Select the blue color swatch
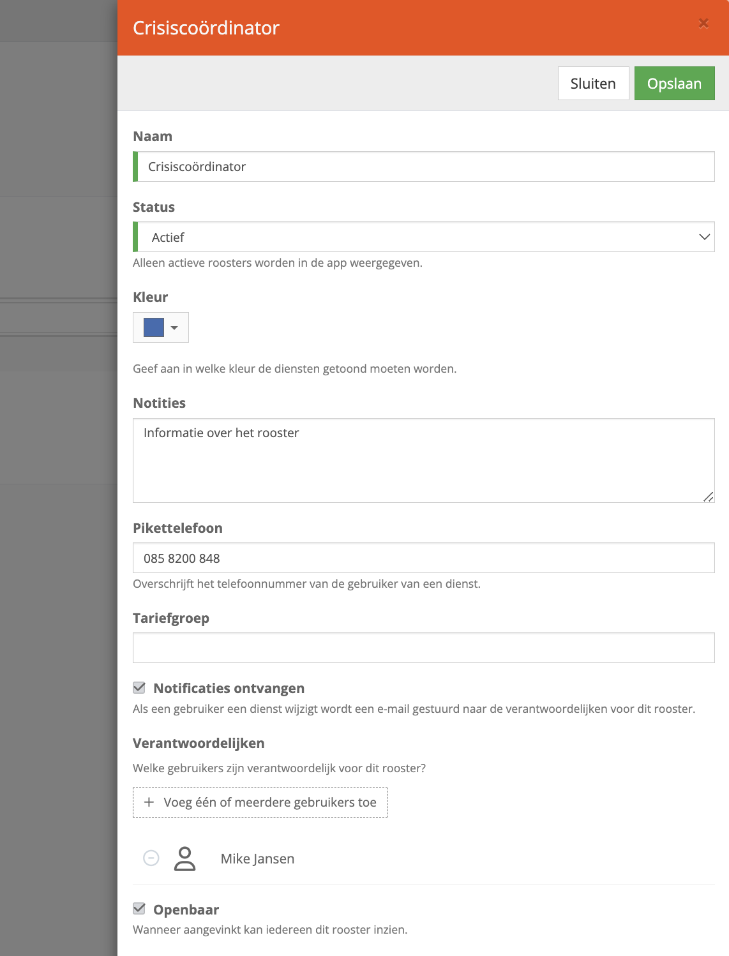The image size is (729, 956). point(154,327)
